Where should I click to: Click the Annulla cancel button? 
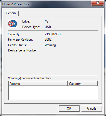(x=92, y=108)
